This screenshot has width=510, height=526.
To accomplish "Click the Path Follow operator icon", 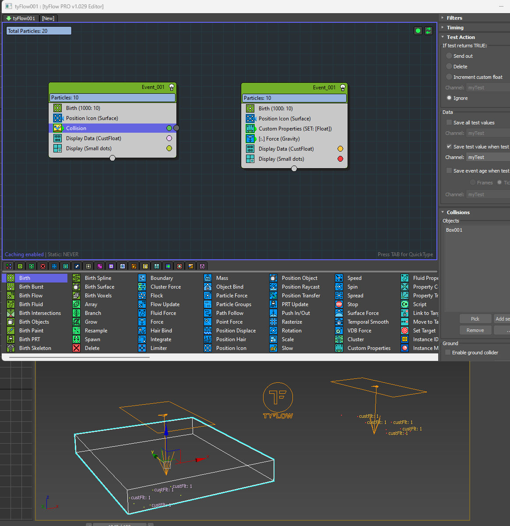I will 208,313.
